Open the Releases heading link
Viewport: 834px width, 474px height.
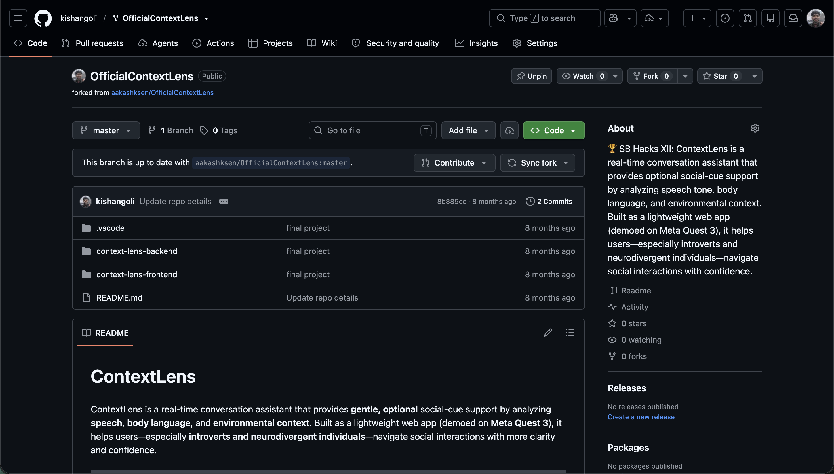627,388
